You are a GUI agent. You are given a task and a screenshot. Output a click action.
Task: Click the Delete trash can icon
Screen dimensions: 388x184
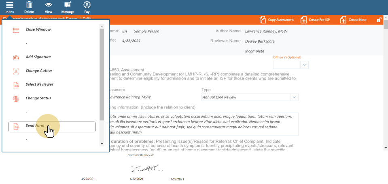click(29, 5)
